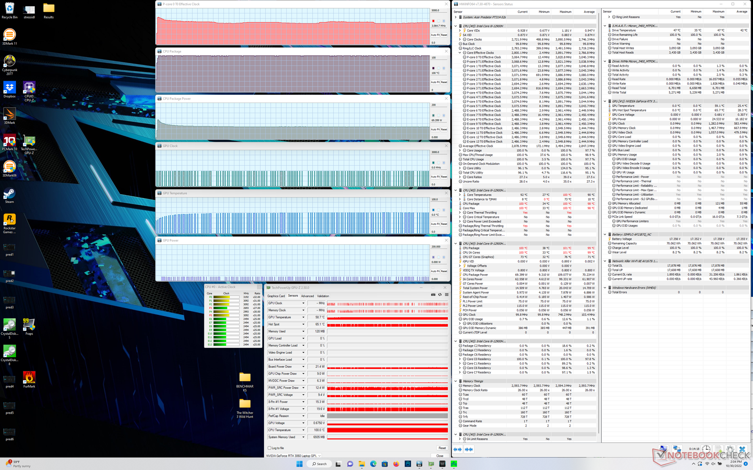This screenshot has width=753, height=470.
Task: Click GPU-Z screenshot camera icon
Action: coord(433,295)
